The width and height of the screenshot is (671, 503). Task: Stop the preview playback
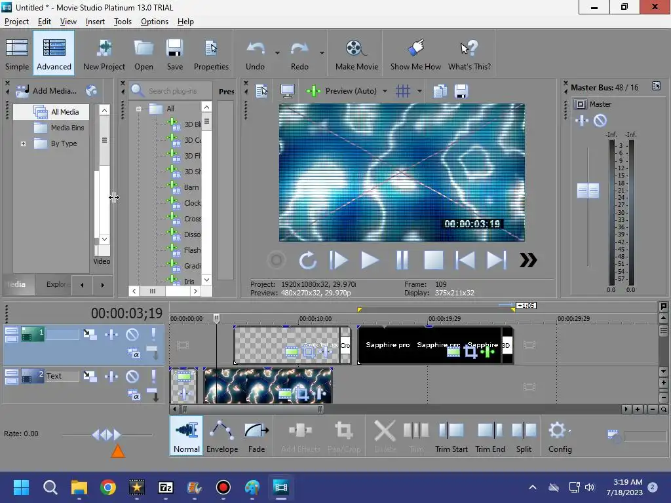pyautogui.click(x=434, y=260)
